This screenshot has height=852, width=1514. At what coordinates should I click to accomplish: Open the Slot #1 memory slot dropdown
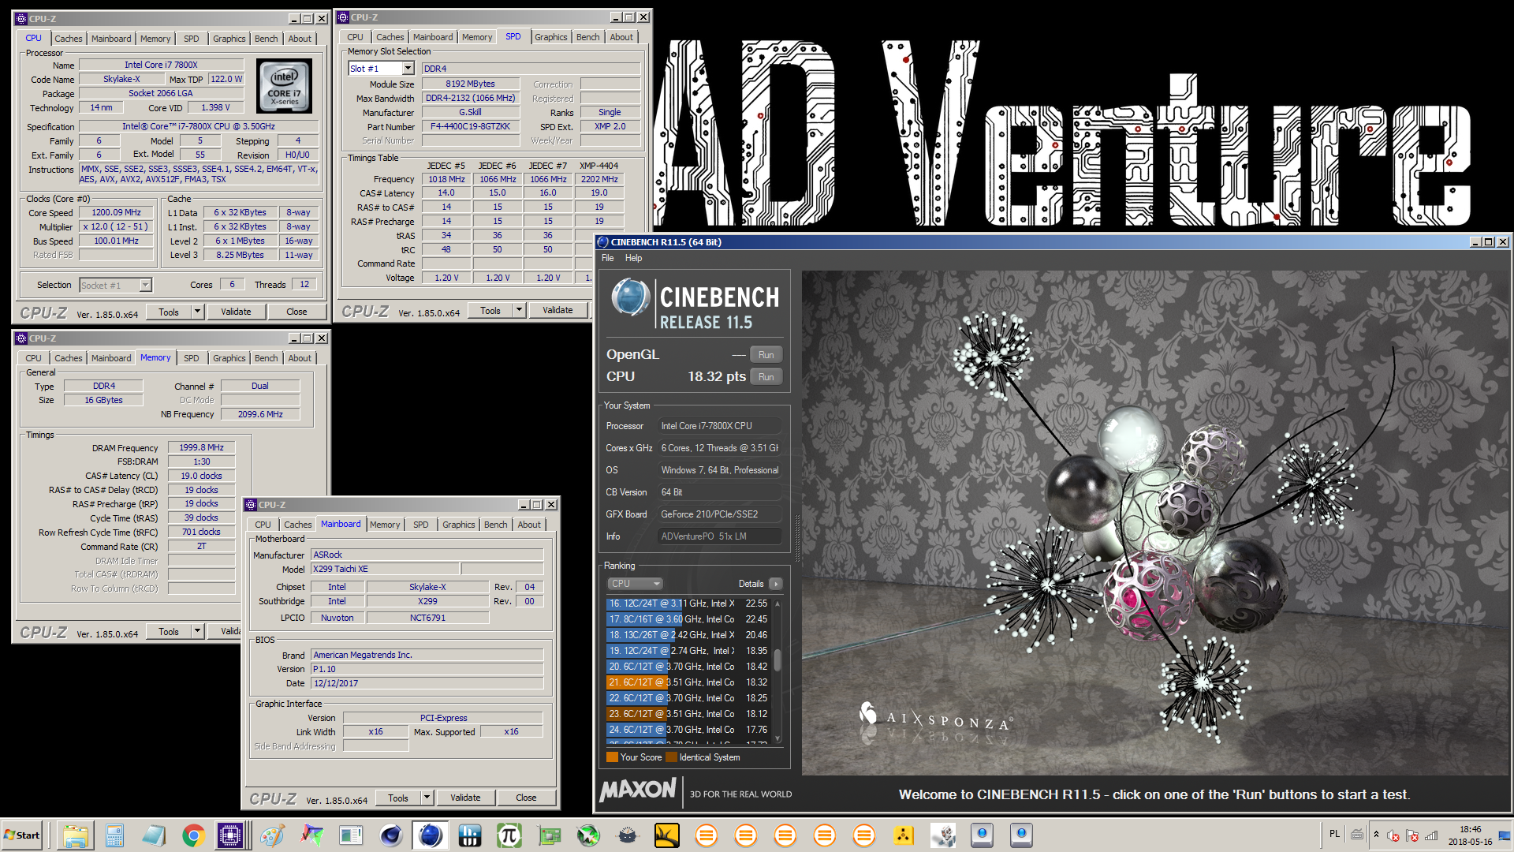pos(408,69)
